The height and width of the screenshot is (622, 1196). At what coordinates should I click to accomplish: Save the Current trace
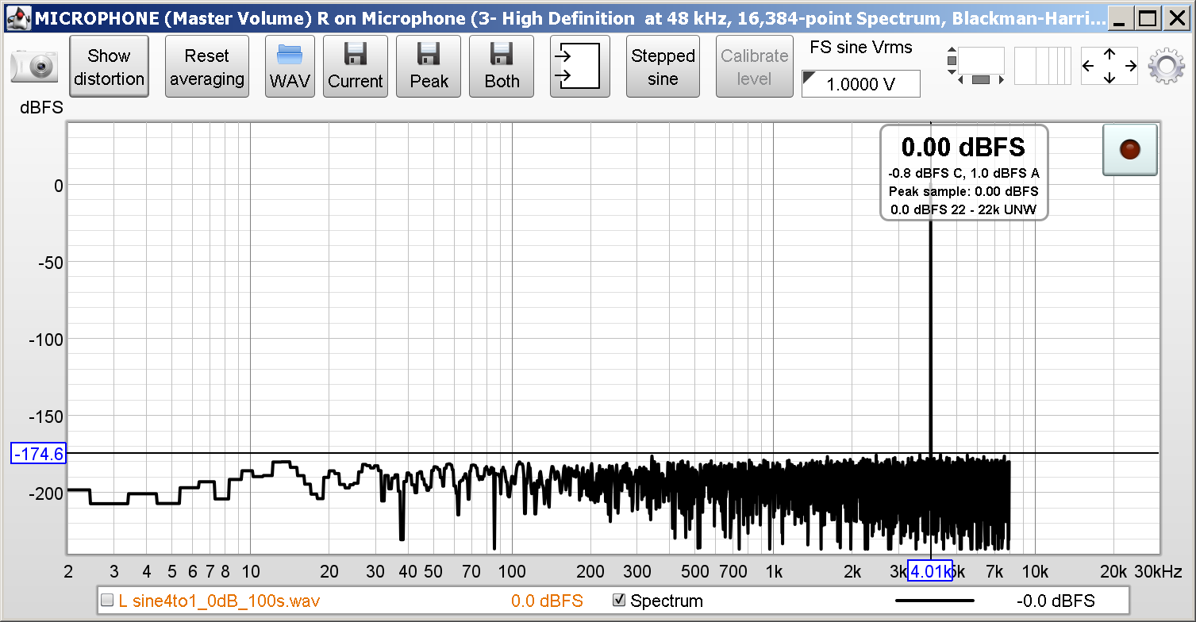coord(355,67)
